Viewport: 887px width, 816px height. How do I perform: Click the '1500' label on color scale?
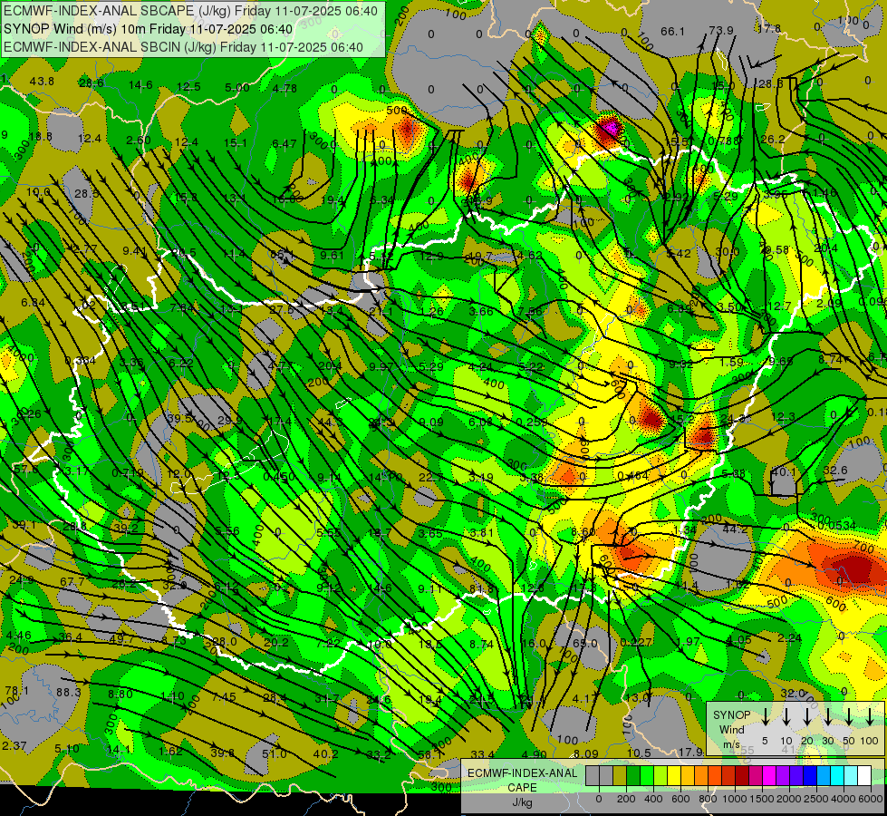point(761,799)
